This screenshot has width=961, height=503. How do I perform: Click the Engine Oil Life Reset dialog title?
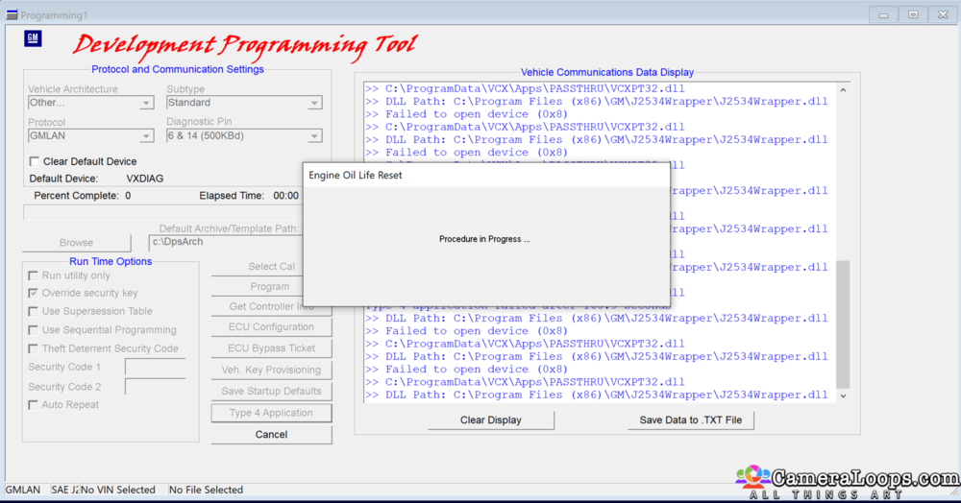pyautogui.click(x=356, y=176)
